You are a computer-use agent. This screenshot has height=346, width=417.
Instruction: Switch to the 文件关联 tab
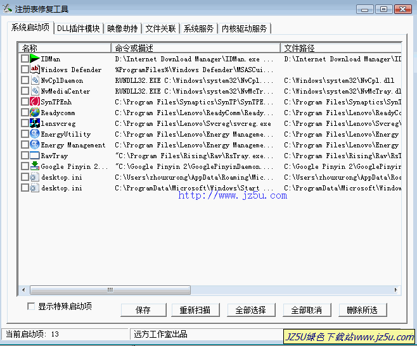(160, 28)
